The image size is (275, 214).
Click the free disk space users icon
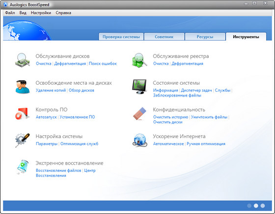tap(23, 87)
